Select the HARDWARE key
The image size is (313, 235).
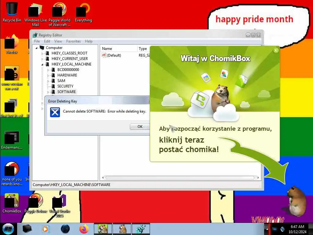(67, 75)
